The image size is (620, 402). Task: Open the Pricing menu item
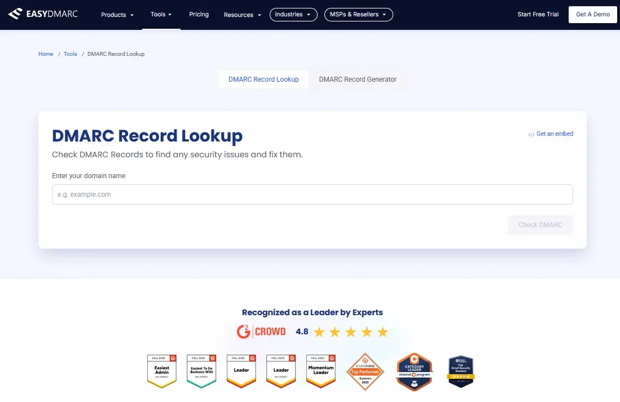(x=199, y=15)
